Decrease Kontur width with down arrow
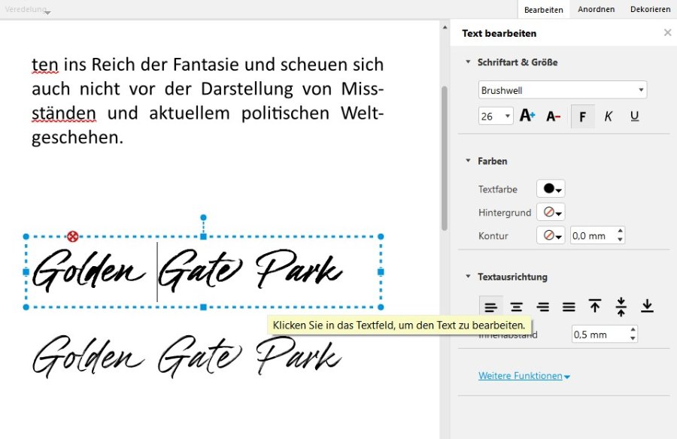Image resolution: width=677 pixels, height=439 pixels. coord(621,240)
